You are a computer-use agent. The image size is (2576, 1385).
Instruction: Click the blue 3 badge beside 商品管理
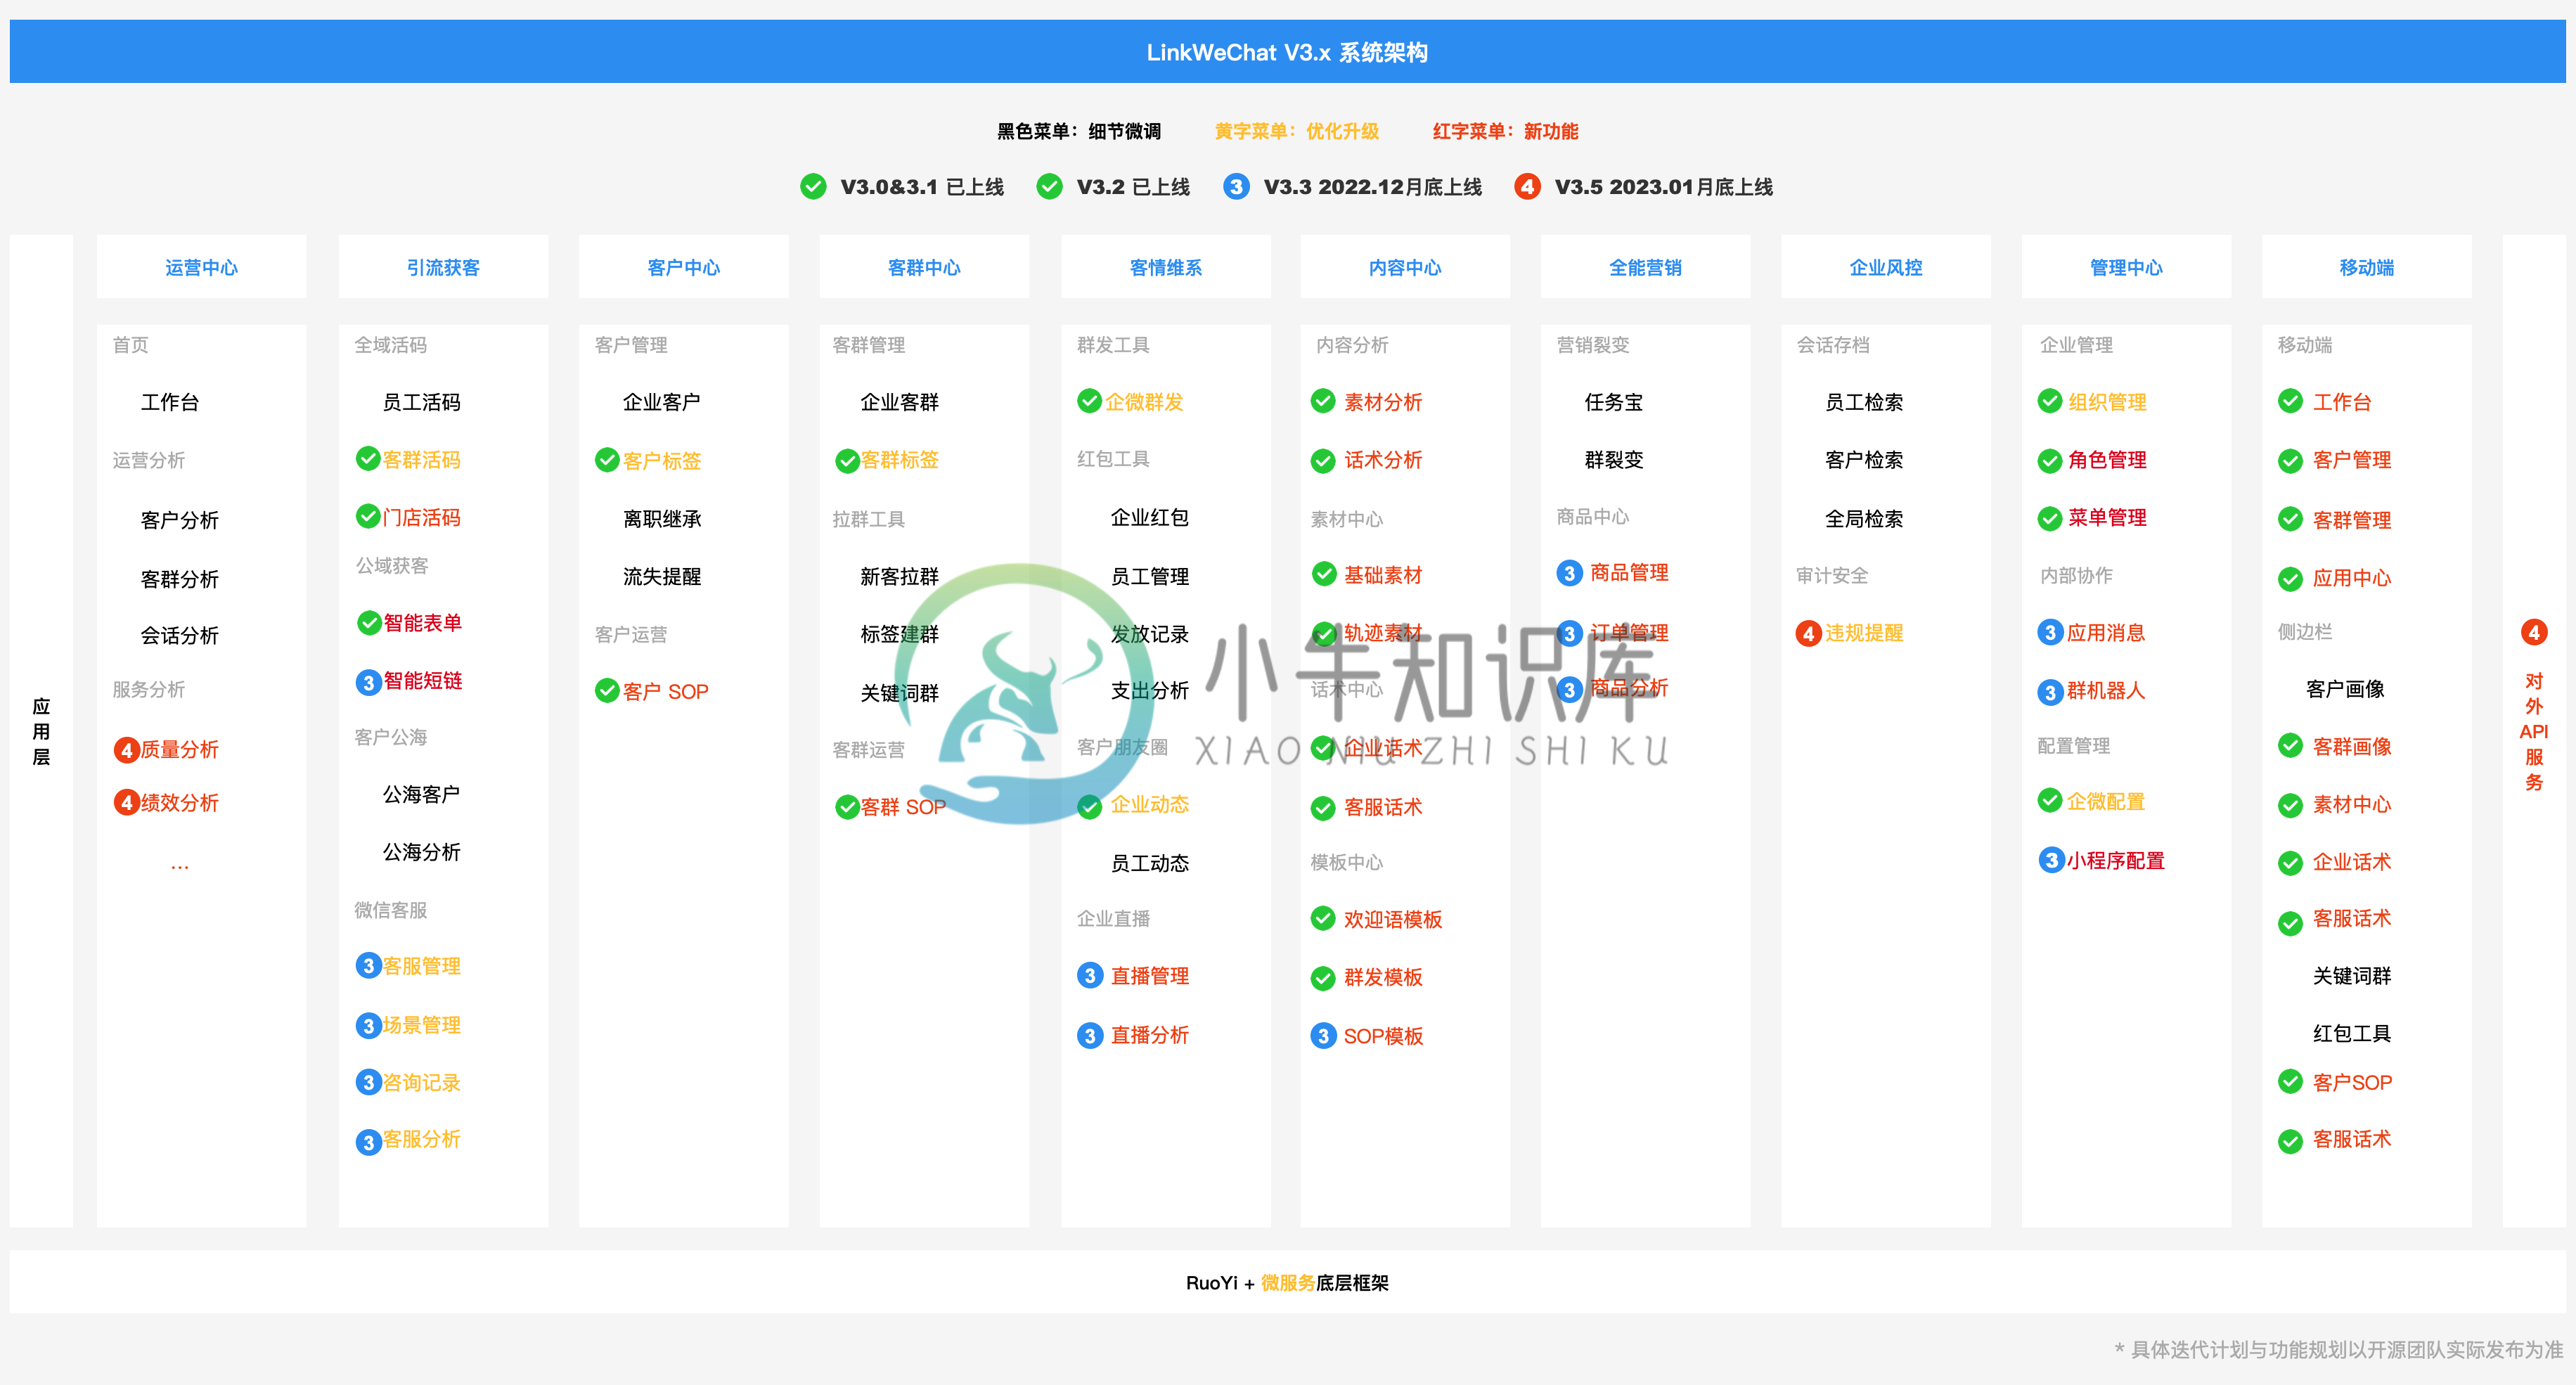[1569, 573]
